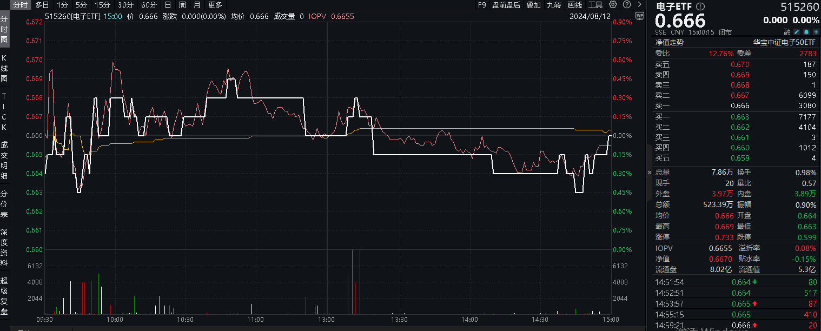The width and height of the screenshot is (821, 331).
Task: Toggle 盘前盘后 pre/post-market display
Action: click(x=506, y=5)
